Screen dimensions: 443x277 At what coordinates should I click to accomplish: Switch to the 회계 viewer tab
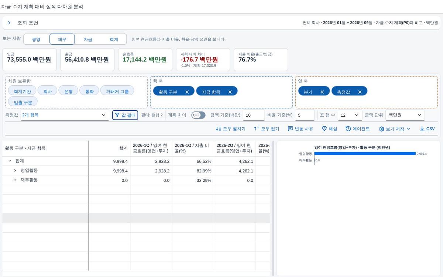click(x=114, y=39)
